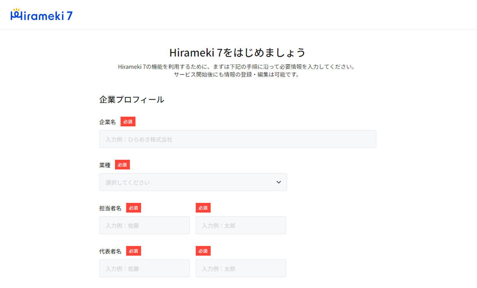Click the 担当者名 last name field
The image size is (477, 288).
(144, 225)
